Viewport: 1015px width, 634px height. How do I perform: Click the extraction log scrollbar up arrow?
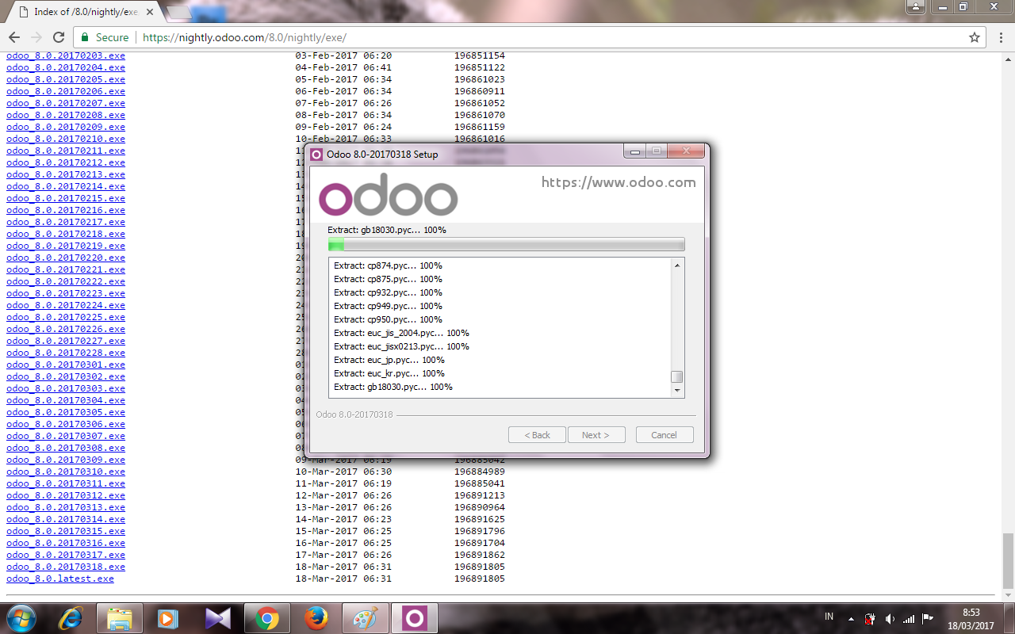point(676,265)
